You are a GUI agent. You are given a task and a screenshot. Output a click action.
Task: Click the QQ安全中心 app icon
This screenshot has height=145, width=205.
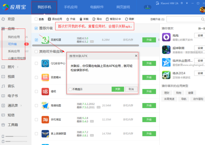coord(45,63)
